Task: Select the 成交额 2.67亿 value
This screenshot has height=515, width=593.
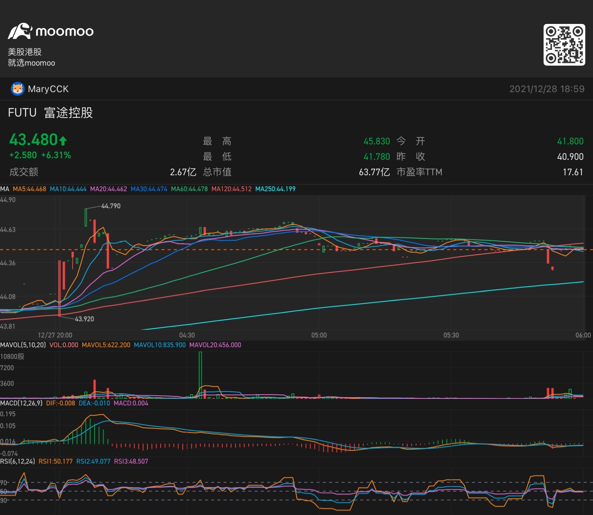Action: coord(183,172)
